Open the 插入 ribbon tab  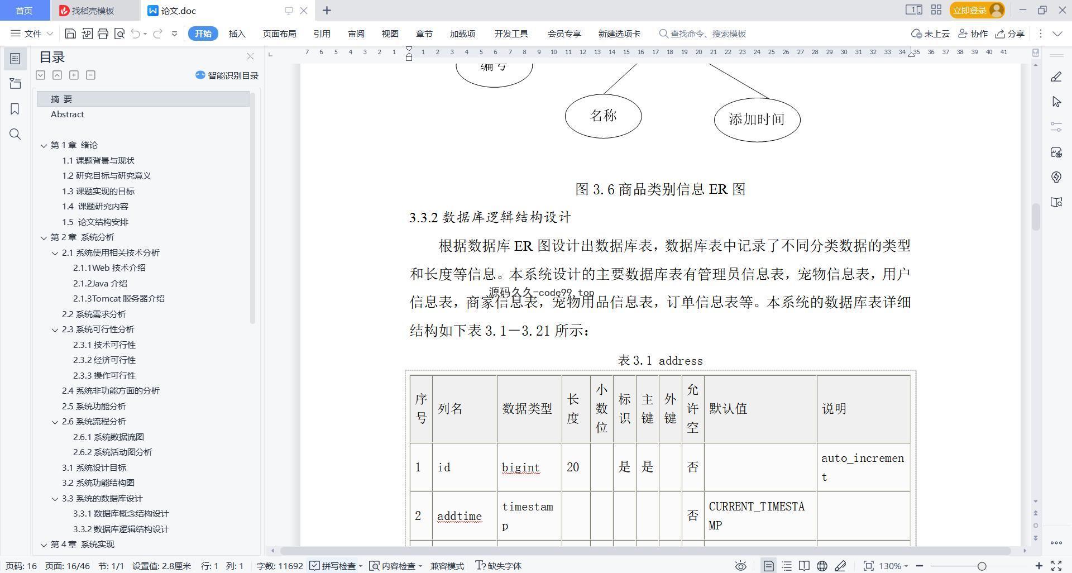click(237, 34)
